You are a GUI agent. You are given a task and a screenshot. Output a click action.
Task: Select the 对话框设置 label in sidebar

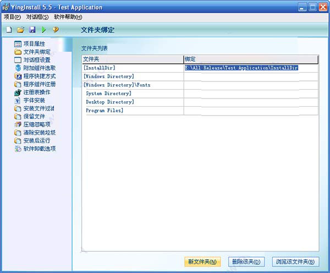(x=37, y=60)
